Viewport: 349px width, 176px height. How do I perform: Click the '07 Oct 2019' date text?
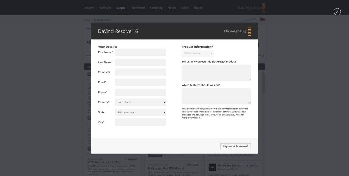[x=131, y=159]
